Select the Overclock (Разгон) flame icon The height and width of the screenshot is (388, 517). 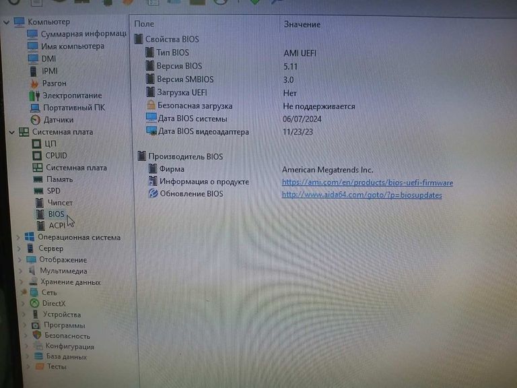(34, 84)
